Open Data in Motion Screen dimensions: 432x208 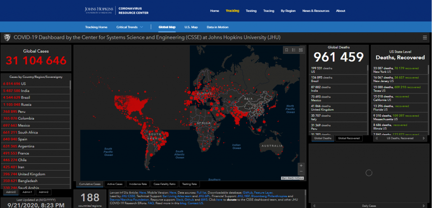[x=218, y=27]
